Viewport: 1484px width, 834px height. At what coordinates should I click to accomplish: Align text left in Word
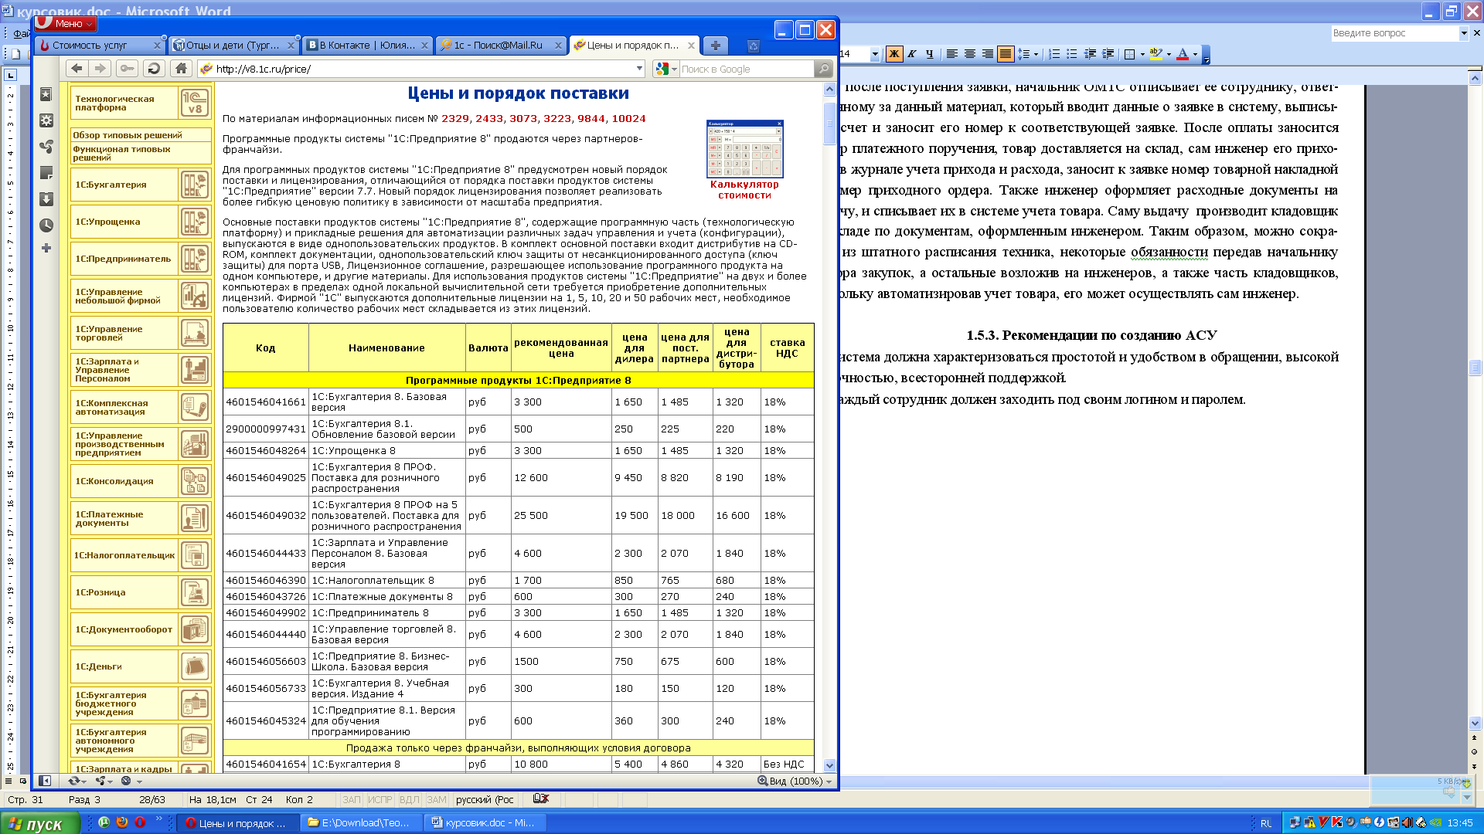[x=952, y=54]
